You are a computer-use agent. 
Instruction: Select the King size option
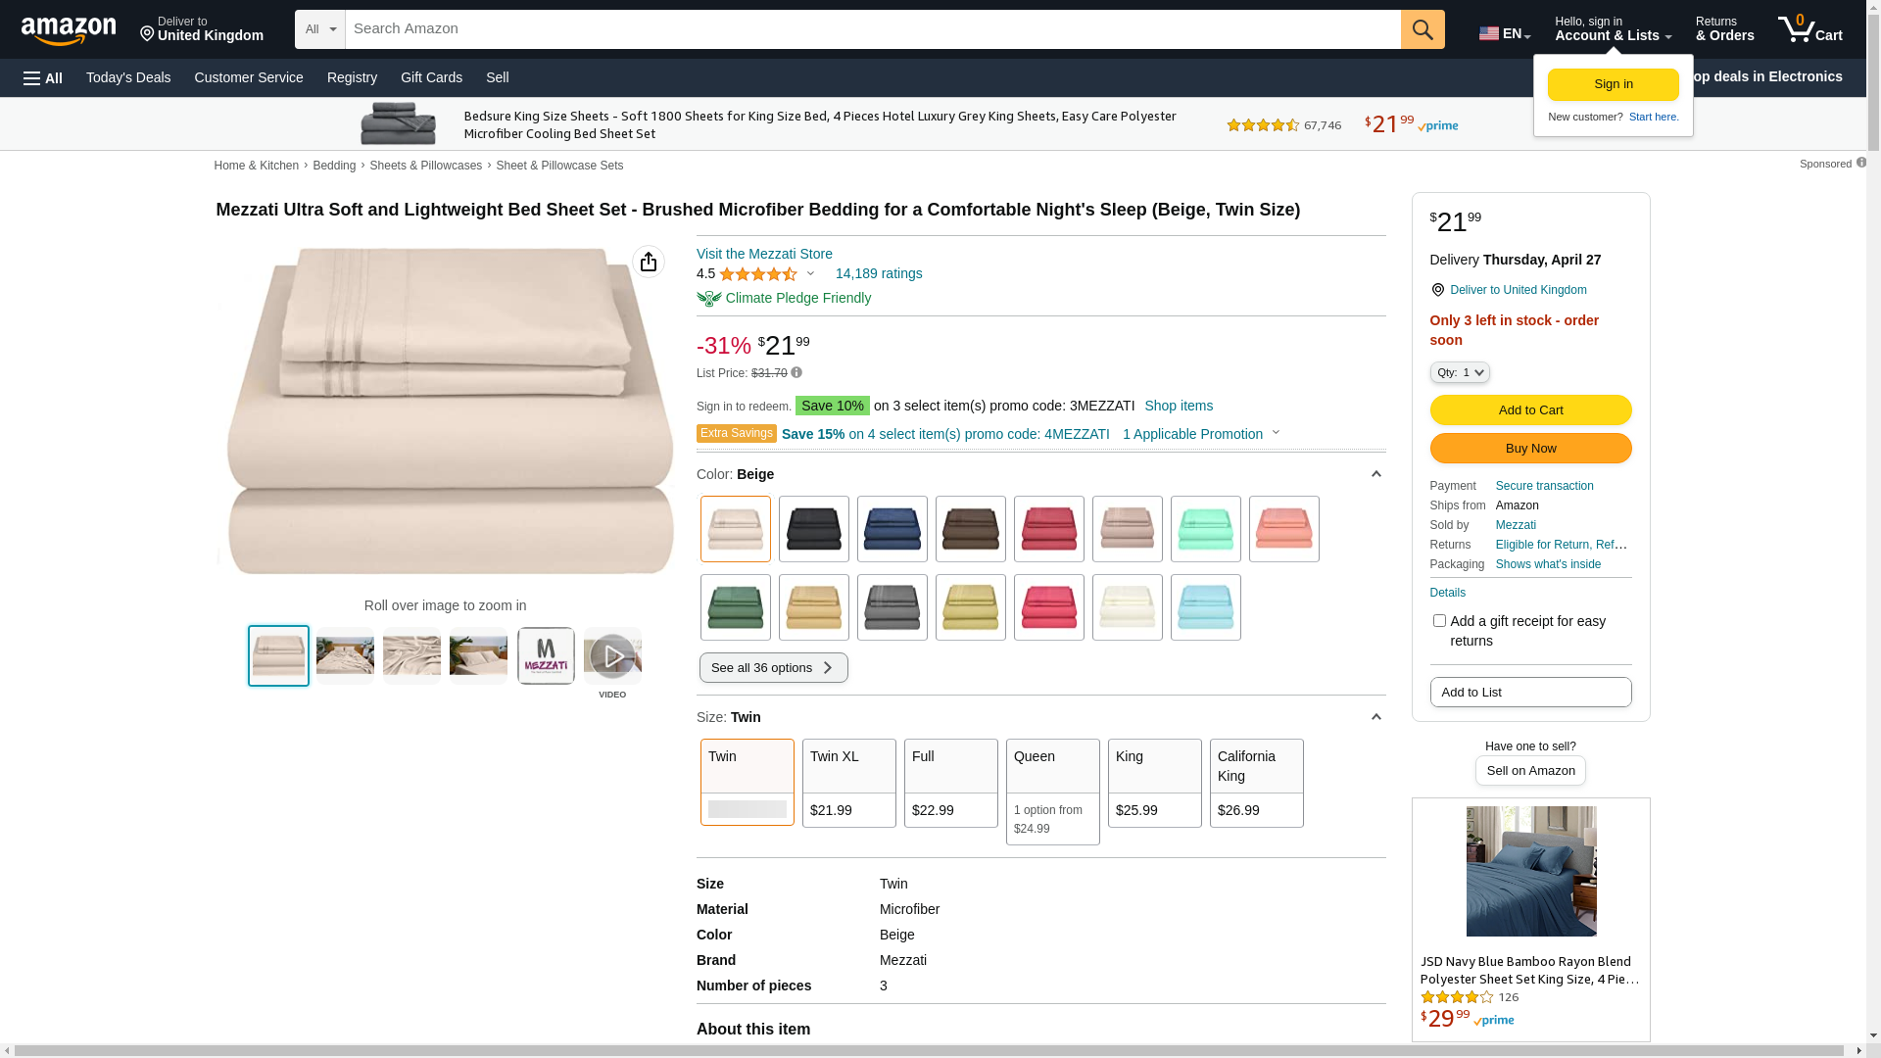1154,783
